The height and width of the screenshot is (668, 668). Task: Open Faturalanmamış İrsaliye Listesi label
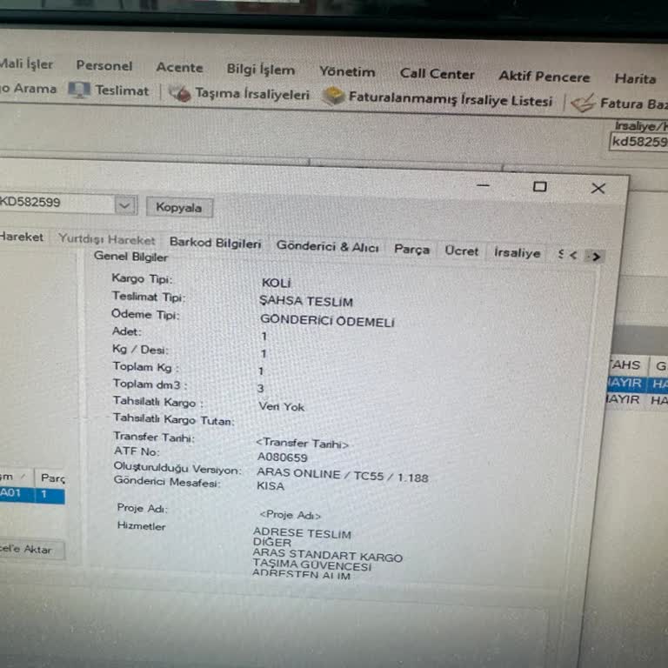451,100
